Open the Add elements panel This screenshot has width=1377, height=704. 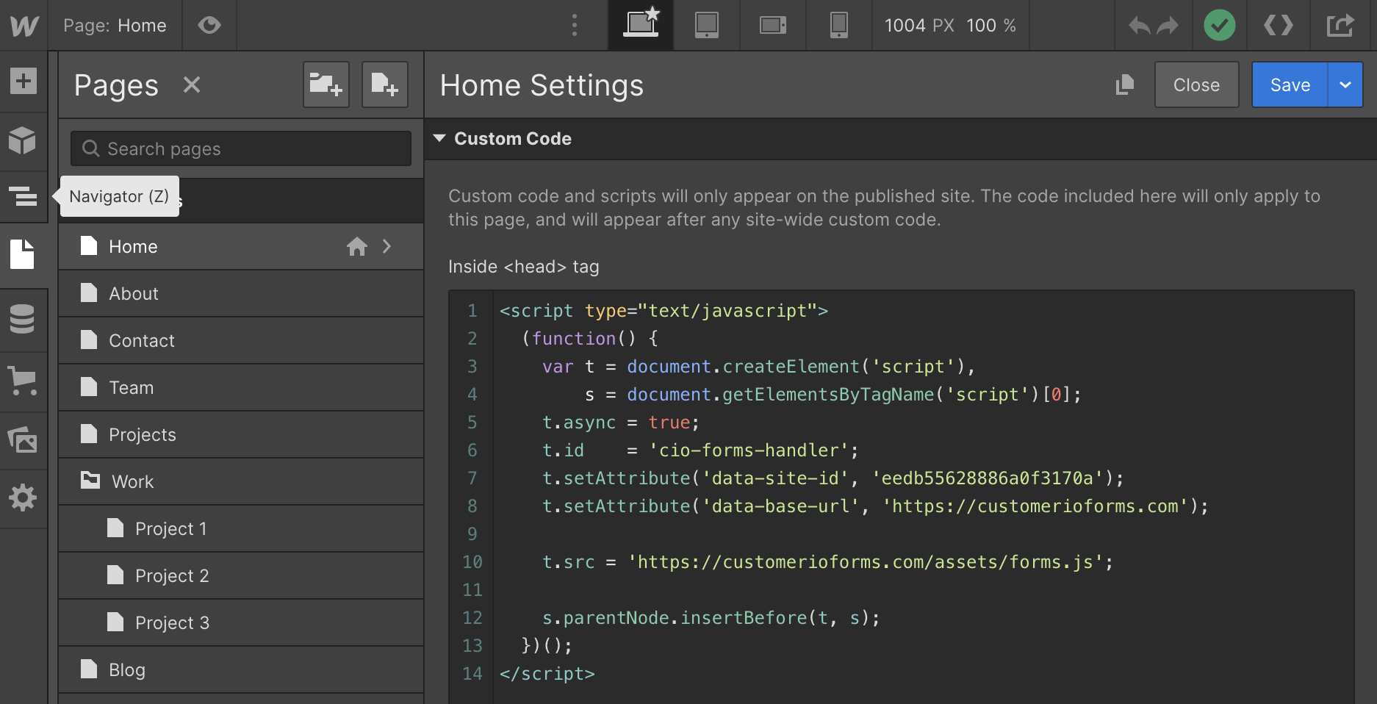point(24,81)
